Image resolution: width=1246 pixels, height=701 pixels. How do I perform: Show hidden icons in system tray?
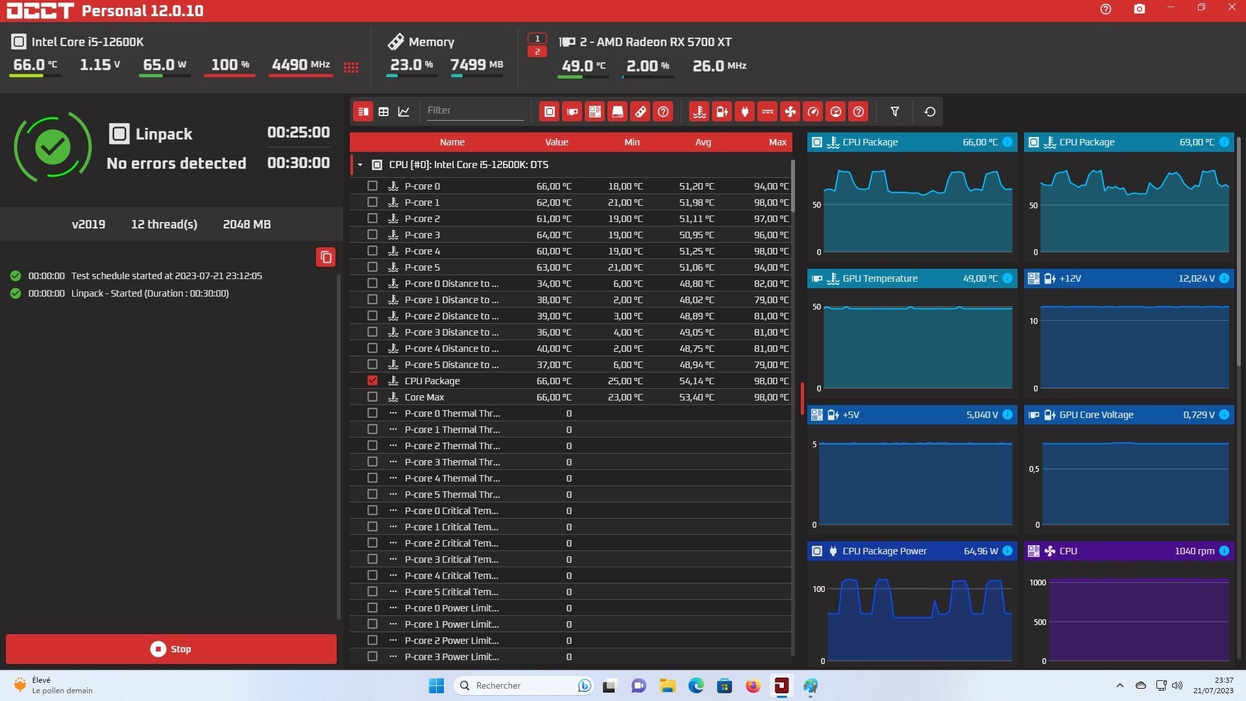tap(1119, 685)
